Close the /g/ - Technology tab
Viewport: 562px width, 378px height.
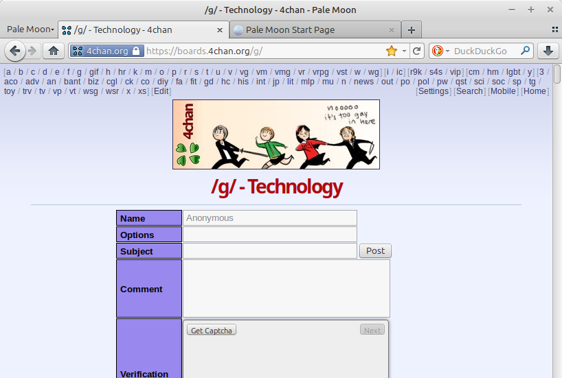(220, 30)
